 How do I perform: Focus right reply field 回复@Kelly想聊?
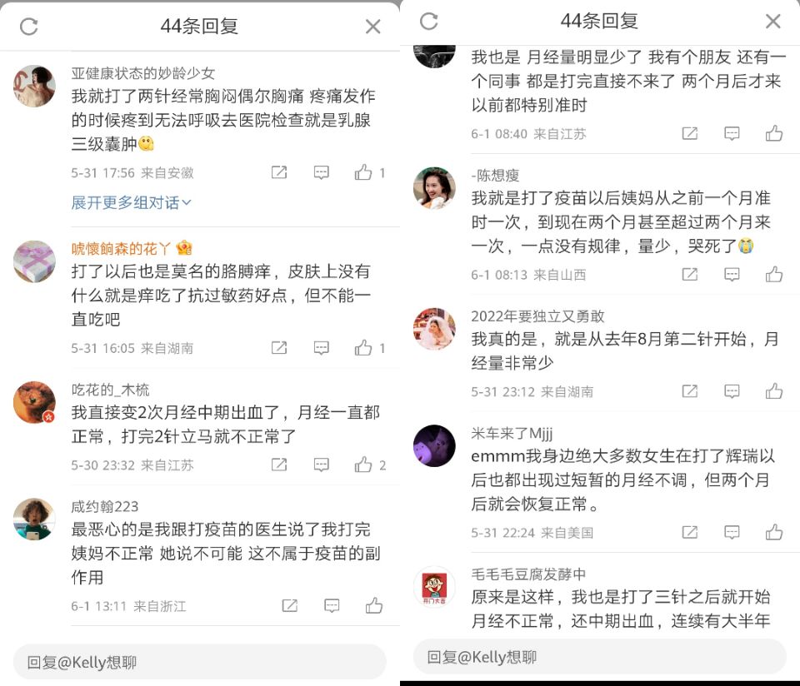pos(599,657)
